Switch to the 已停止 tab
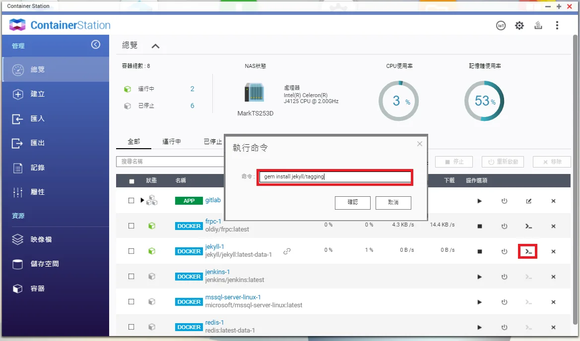Image resolution: width=580 pixels, height=341 pixels. click(213, 141)
